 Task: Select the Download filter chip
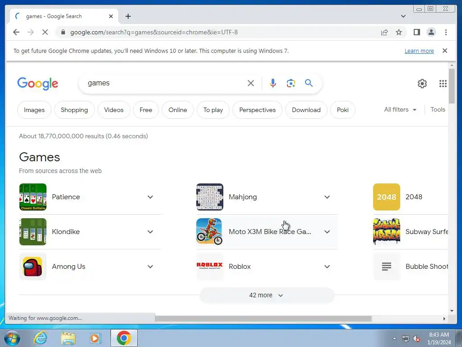[306, 110]
